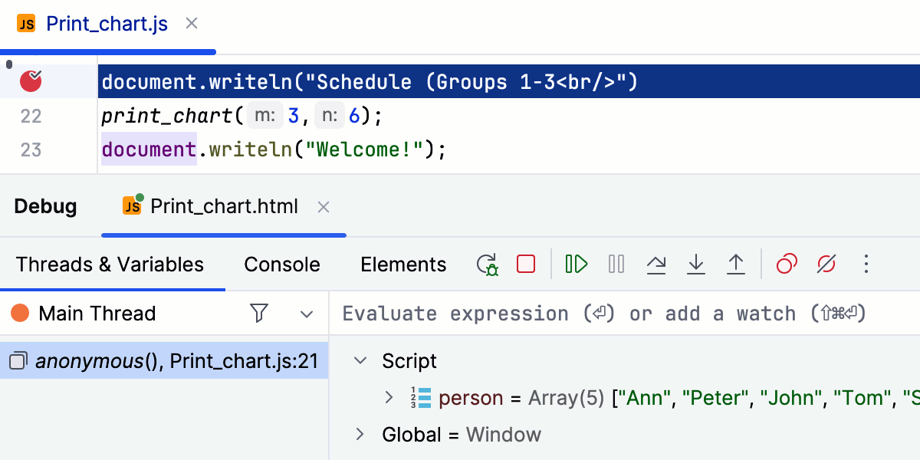Step over the current line
Image resolution: width=920 pixels, height=460 pixels.
(x=657, y=264)
